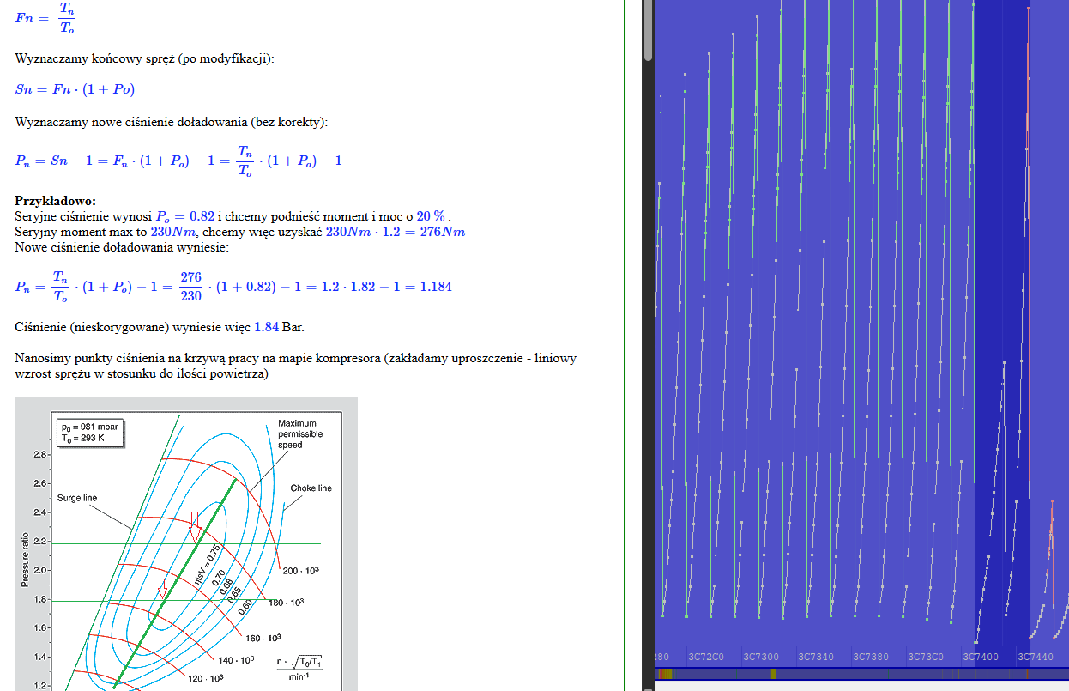
Task: Grab the document pane vertical scrollbar thumb
Action: coord(649,30)
